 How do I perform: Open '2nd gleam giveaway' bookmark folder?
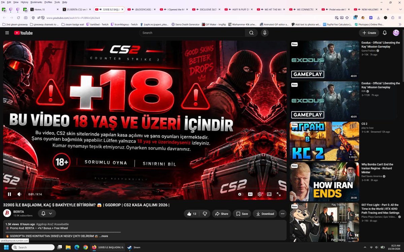coord(15,24)
